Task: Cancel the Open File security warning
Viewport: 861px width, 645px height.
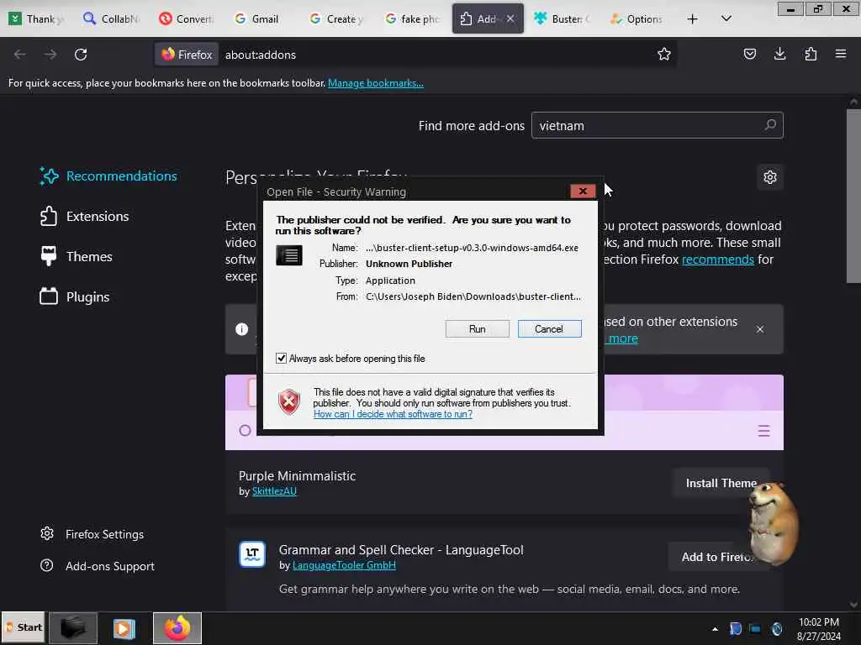Action: [x=549, y=328]
